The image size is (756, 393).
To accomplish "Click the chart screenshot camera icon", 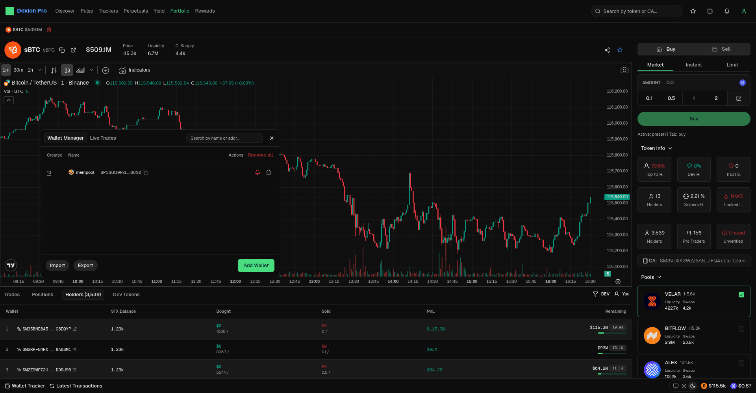I will (624, 70).
